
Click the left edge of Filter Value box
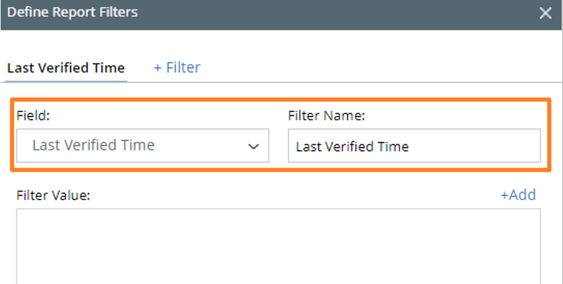pyautogui.click(x=19, y=246)
